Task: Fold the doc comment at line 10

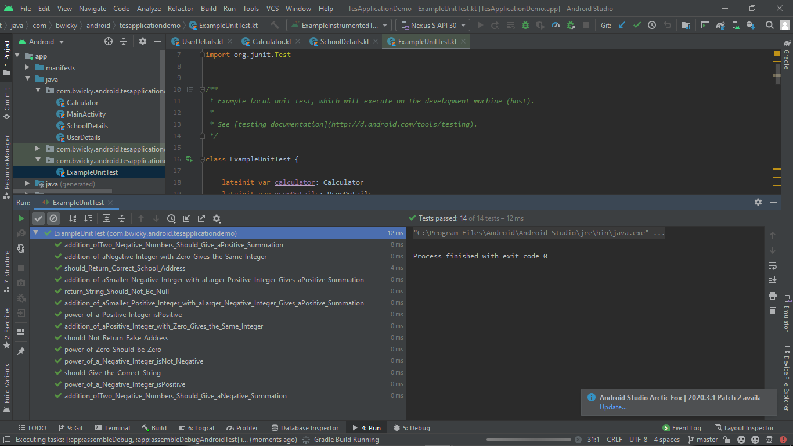Action: pyautogui.click(x=201, y=89)
